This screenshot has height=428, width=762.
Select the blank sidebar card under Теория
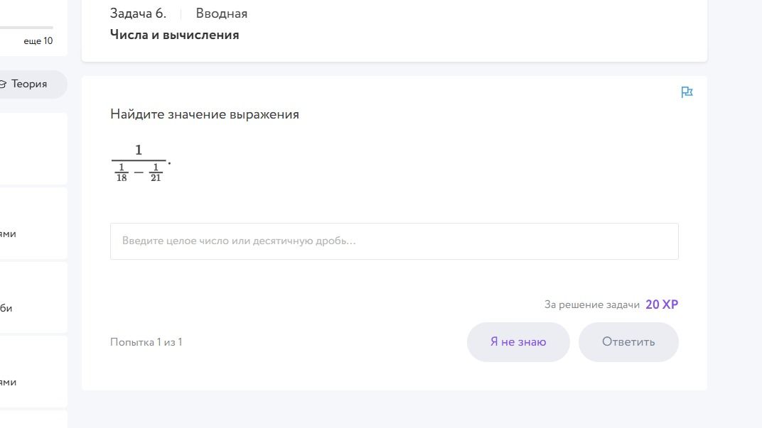tap(33, 148)
